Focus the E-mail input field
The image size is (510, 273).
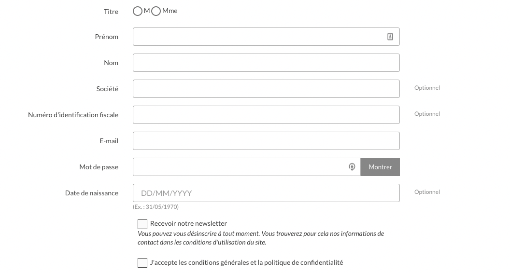266,141
